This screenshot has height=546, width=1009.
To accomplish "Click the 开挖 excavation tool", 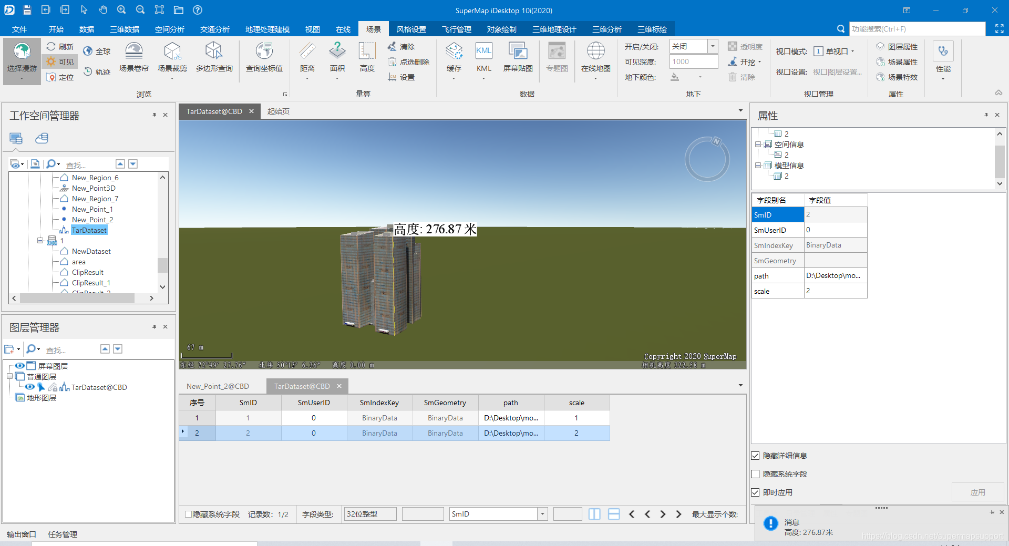I will tap(744, 62).
